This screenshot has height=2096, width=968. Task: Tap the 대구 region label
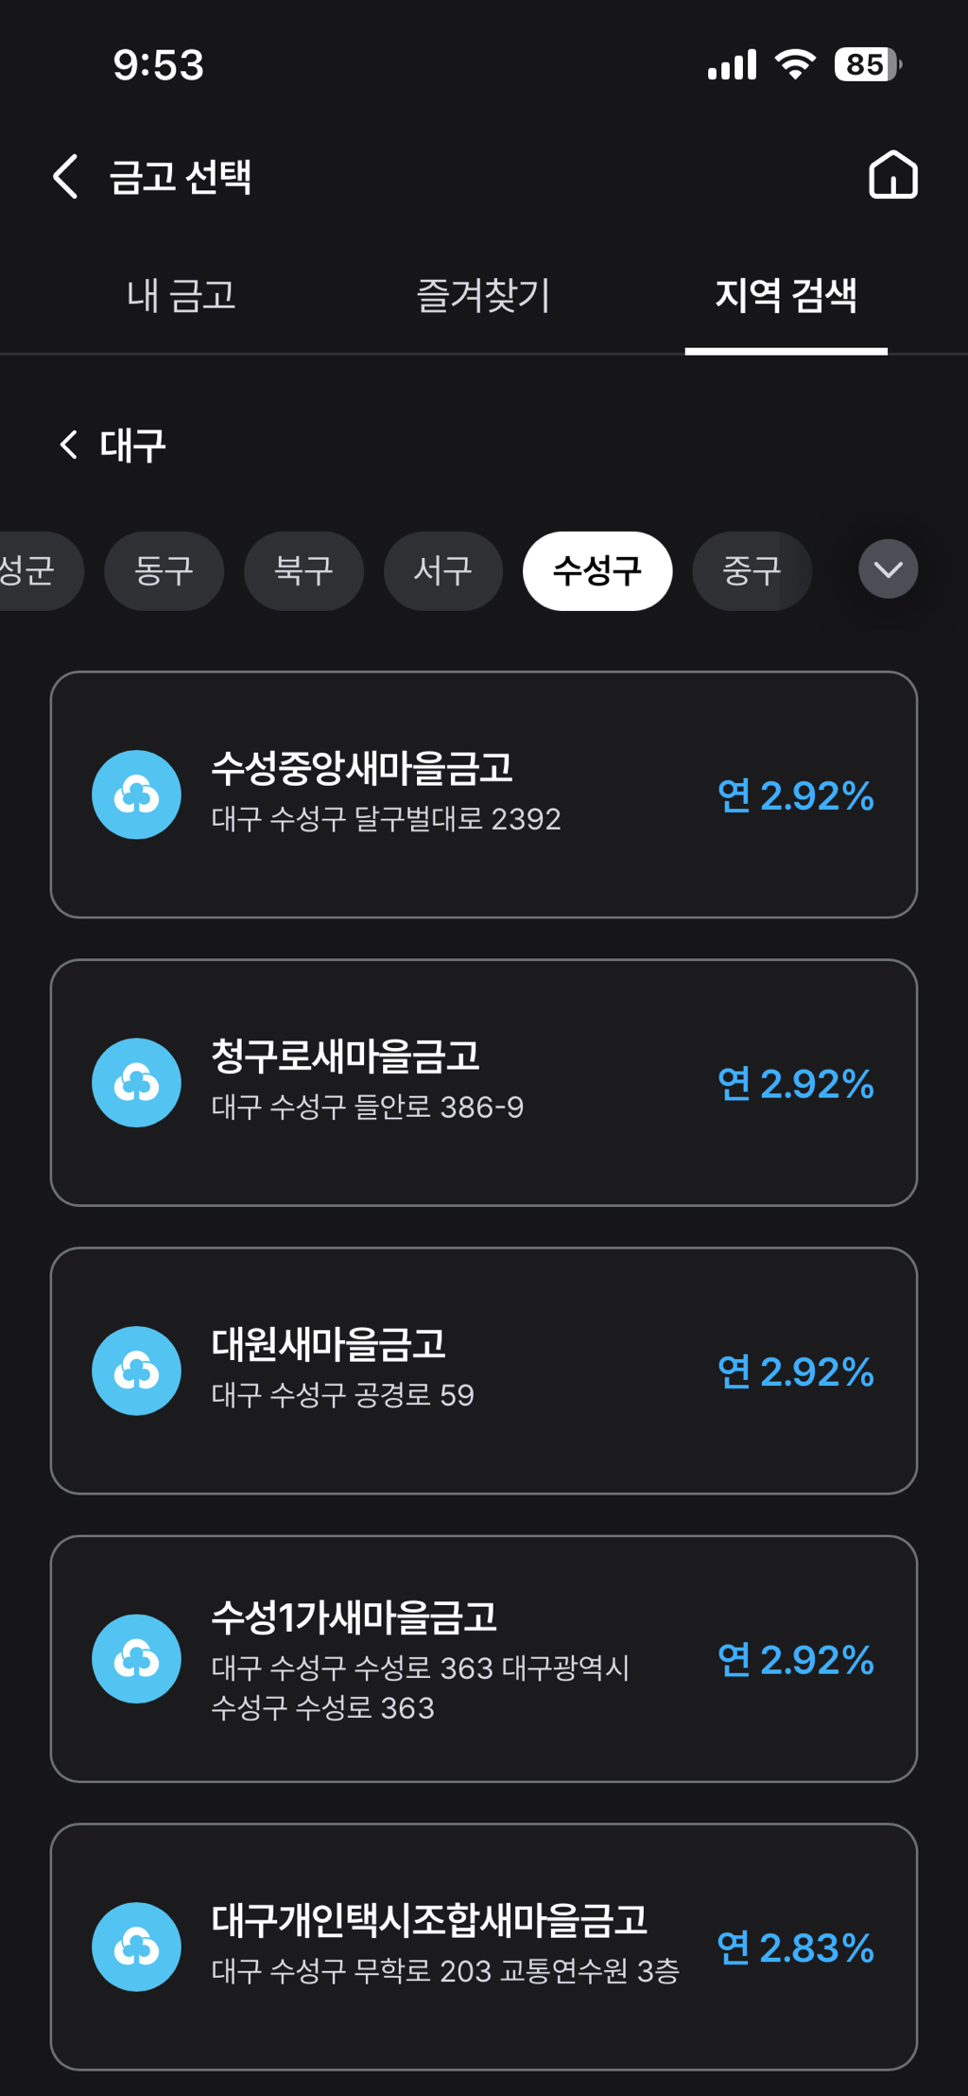point(132,445)
